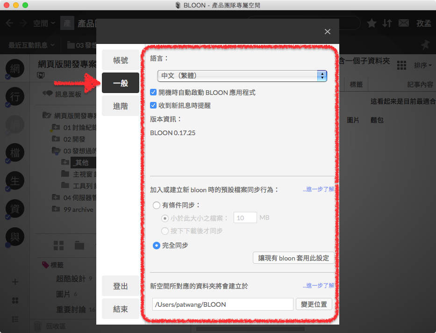Open the 排序 sort dropdown
Screen dimensions: 436x333
point(422,65)
